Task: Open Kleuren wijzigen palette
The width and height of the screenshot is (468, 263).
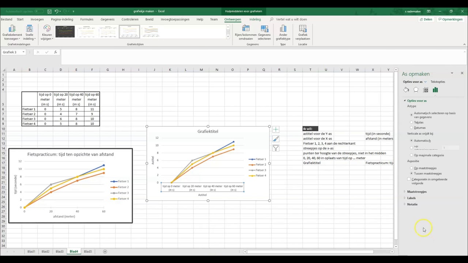Action: (x=47, y=33)
